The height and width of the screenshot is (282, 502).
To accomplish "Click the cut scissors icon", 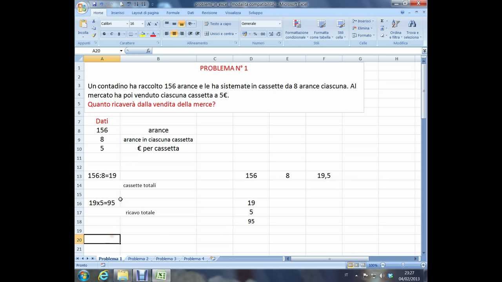I will point(94,21).
